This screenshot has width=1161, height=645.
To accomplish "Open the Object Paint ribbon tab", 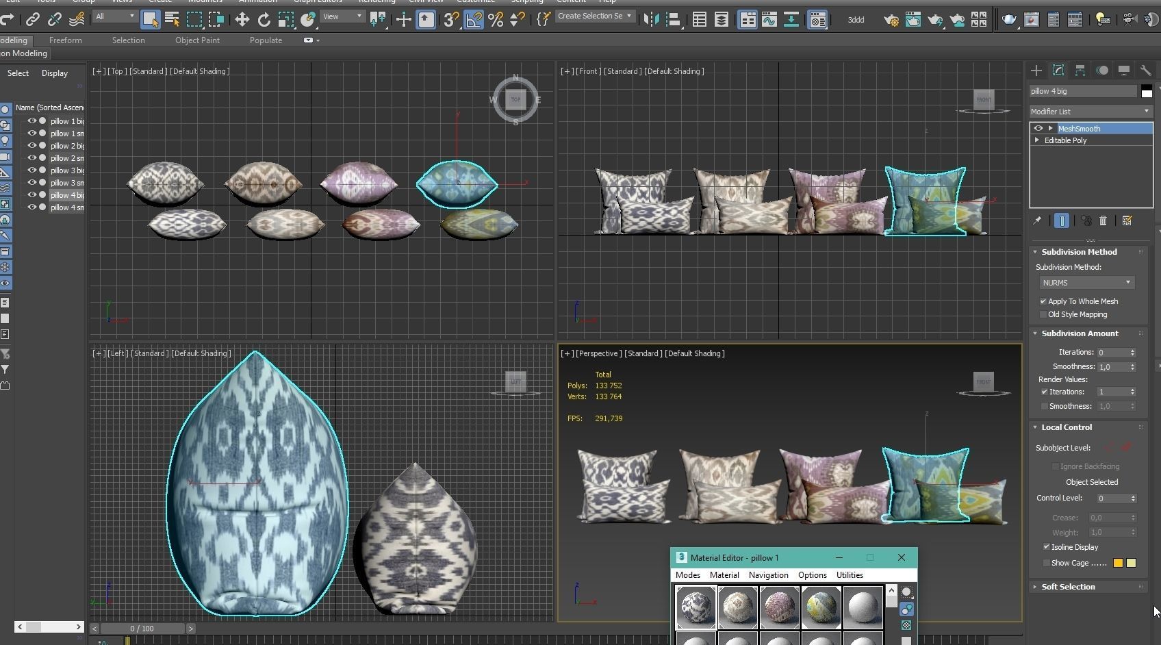I will click(x=197, y=40).
